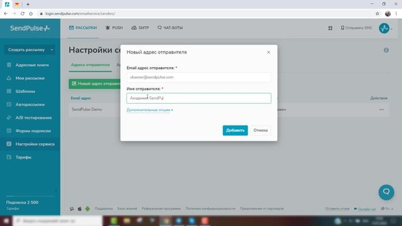The height and width of the screenshot is (226, 402).
Task: Open the Рассылки top tab
Action: pyautogui.click(x=83, y=28)
